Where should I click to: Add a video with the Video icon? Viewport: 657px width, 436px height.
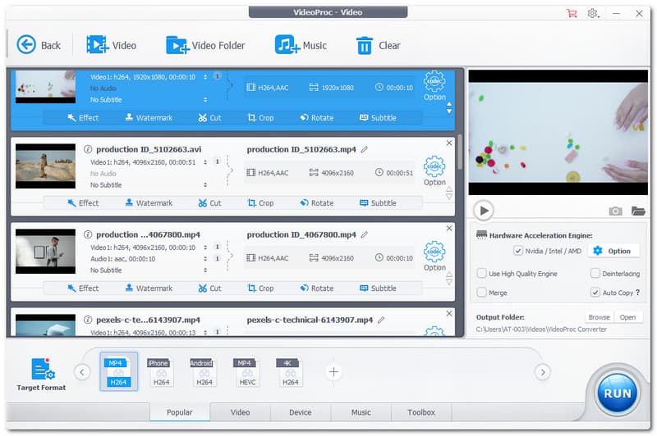pos(98,45)
